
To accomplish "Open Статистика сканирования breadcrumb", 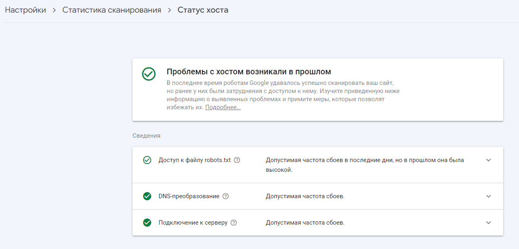I will 112,10.
